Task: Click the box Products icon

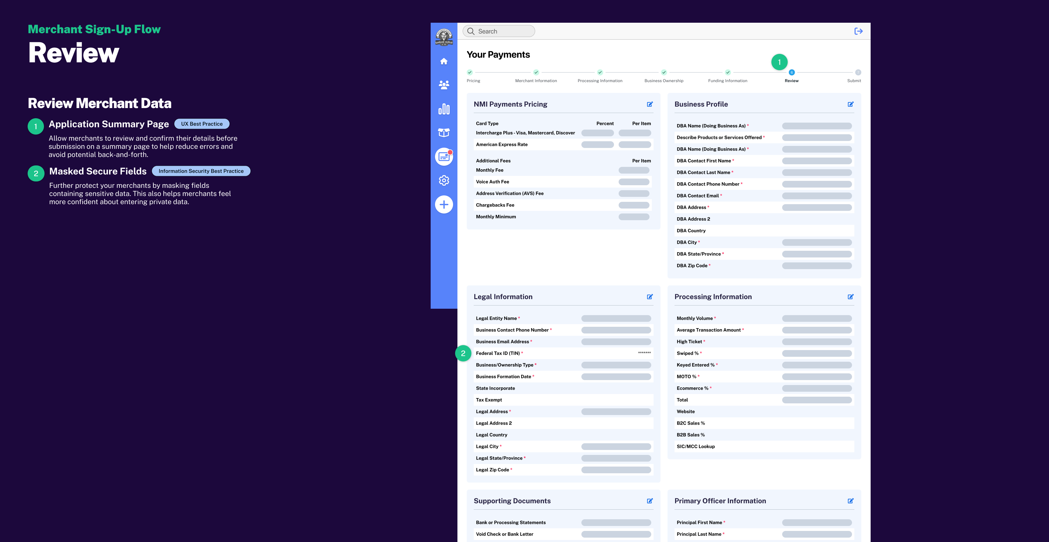Action: [444, 133]
